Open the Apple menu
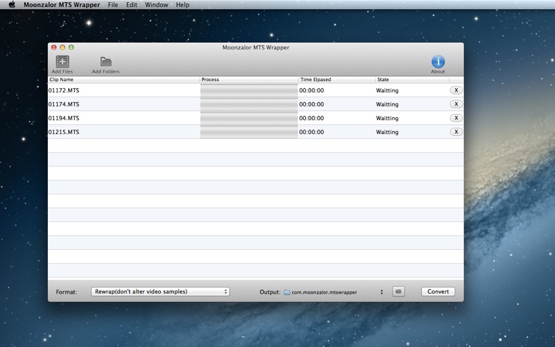This screenshot has height=347, width=555. tap(12, 5)
